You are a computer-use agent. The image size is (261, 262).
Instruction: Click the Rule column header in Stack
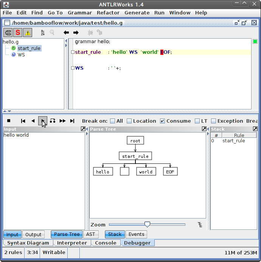pyautogui.click(x=239, y=135)
